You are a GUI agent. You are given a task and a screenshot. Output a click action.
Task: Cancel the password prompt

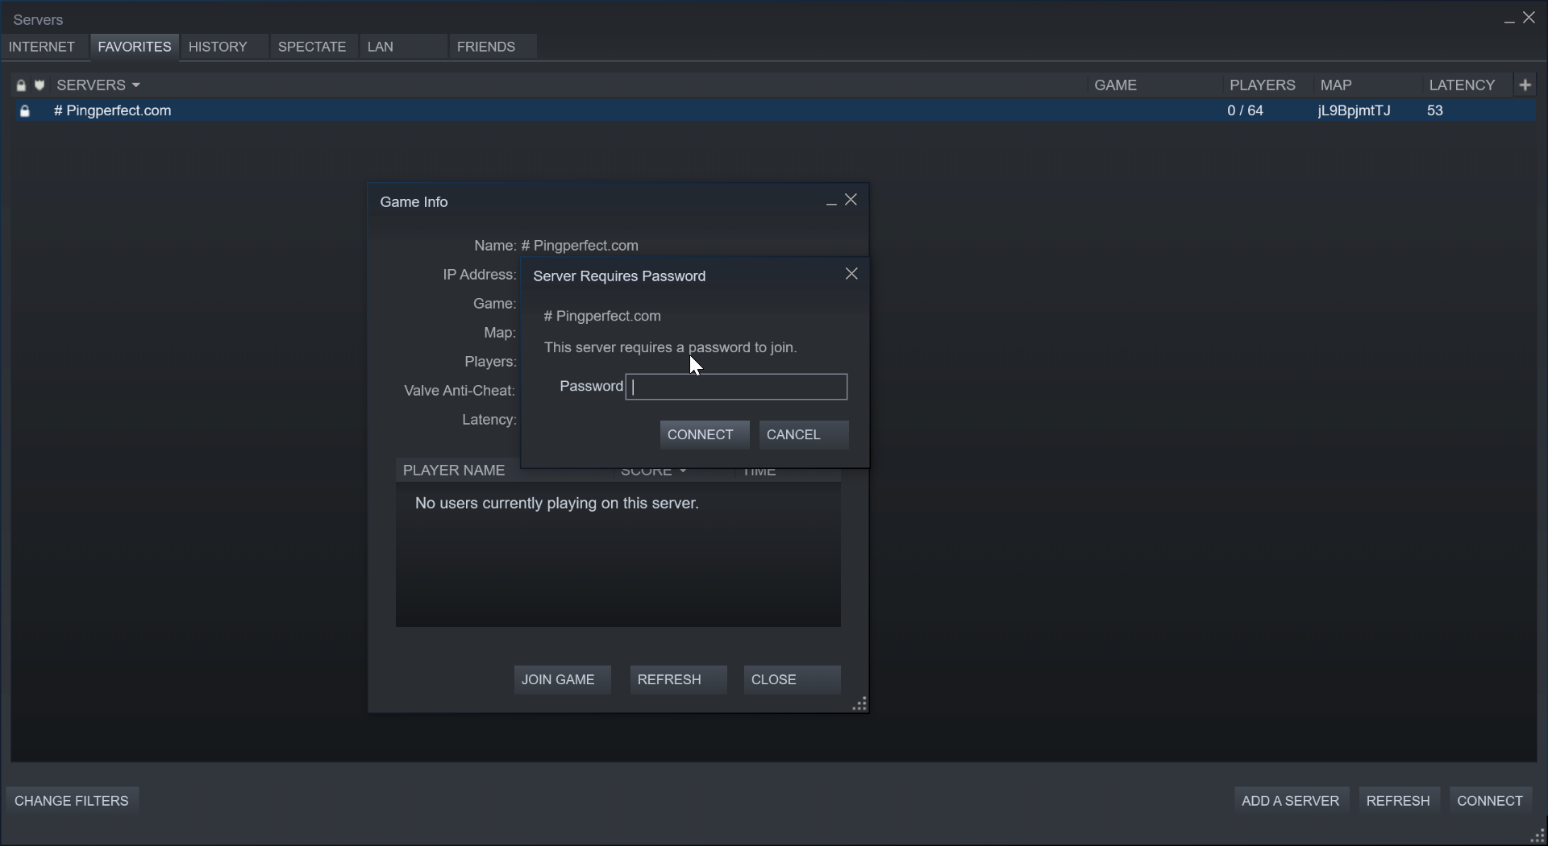[803, 435]
